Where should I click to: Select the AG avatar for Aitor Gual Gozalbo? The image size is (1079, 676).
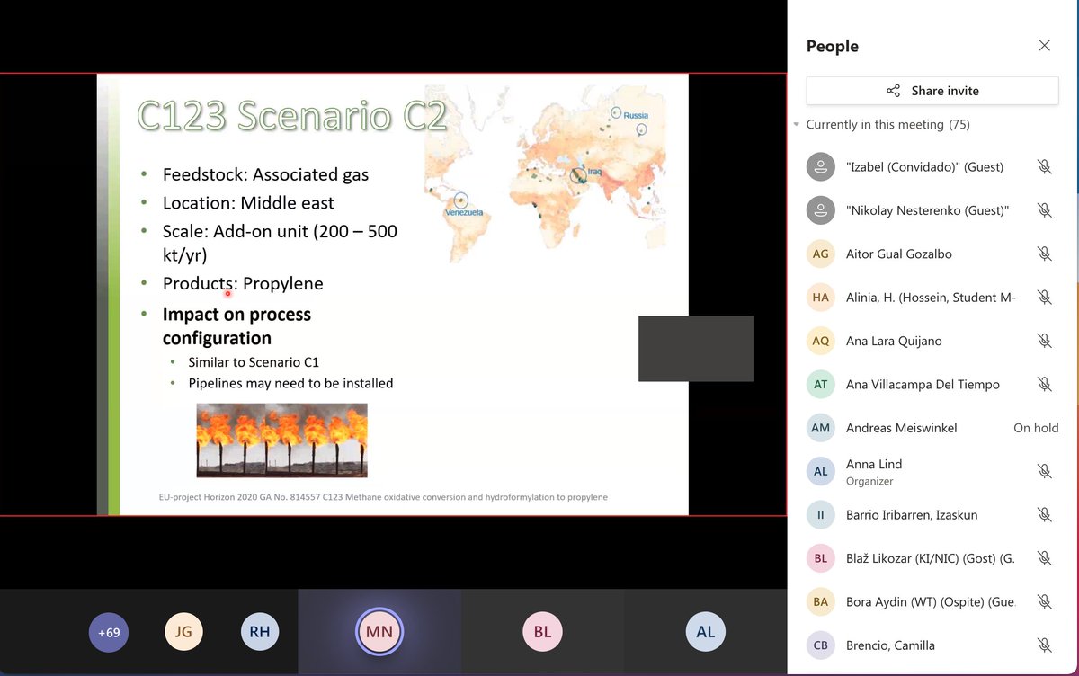click(821, 253)
